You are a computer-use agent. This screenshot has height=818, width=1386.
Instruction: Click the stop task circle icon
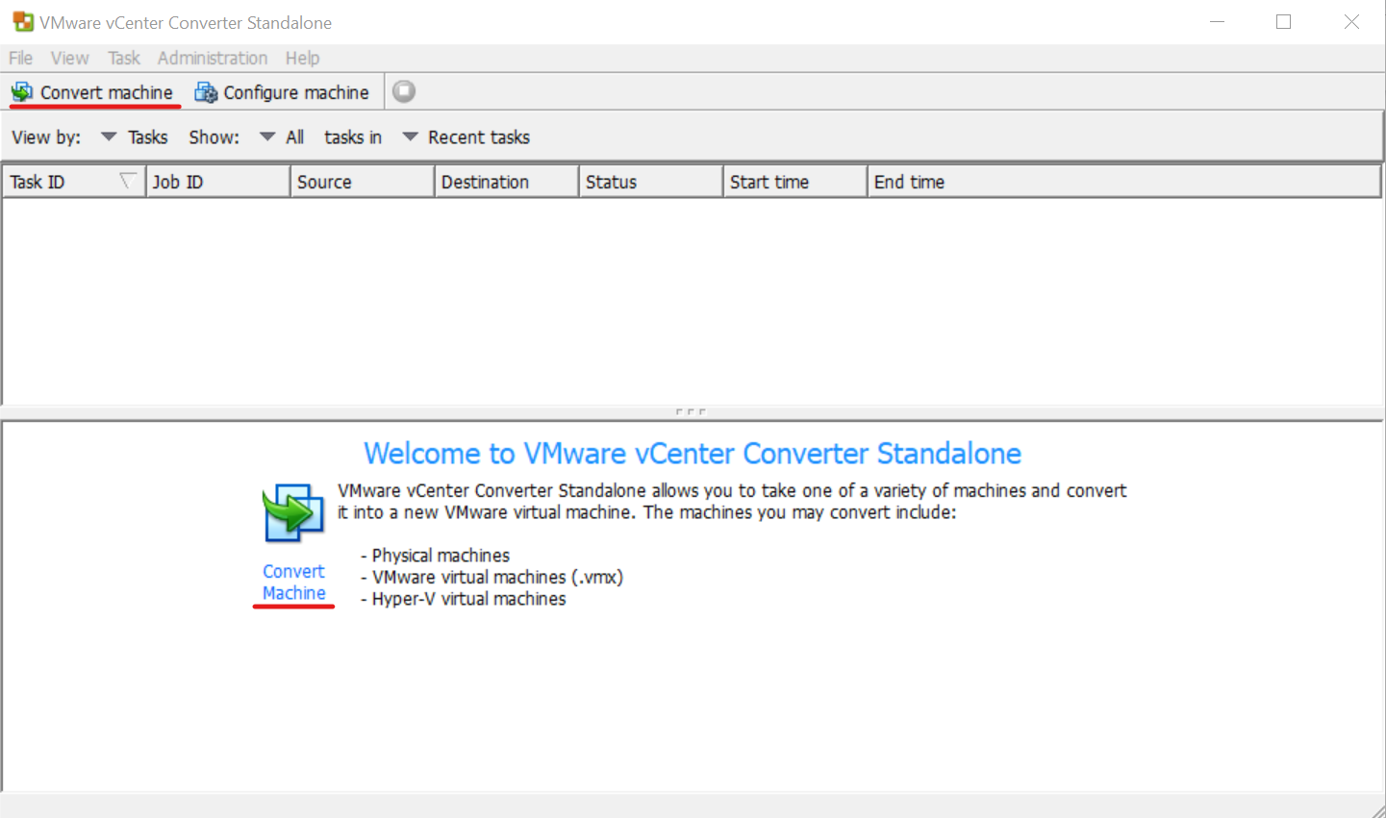click(x=404, y=91)
